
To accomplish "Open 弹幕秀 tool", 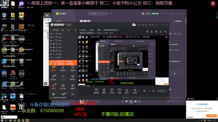I will pyautogui.click(x=72, y=86).
